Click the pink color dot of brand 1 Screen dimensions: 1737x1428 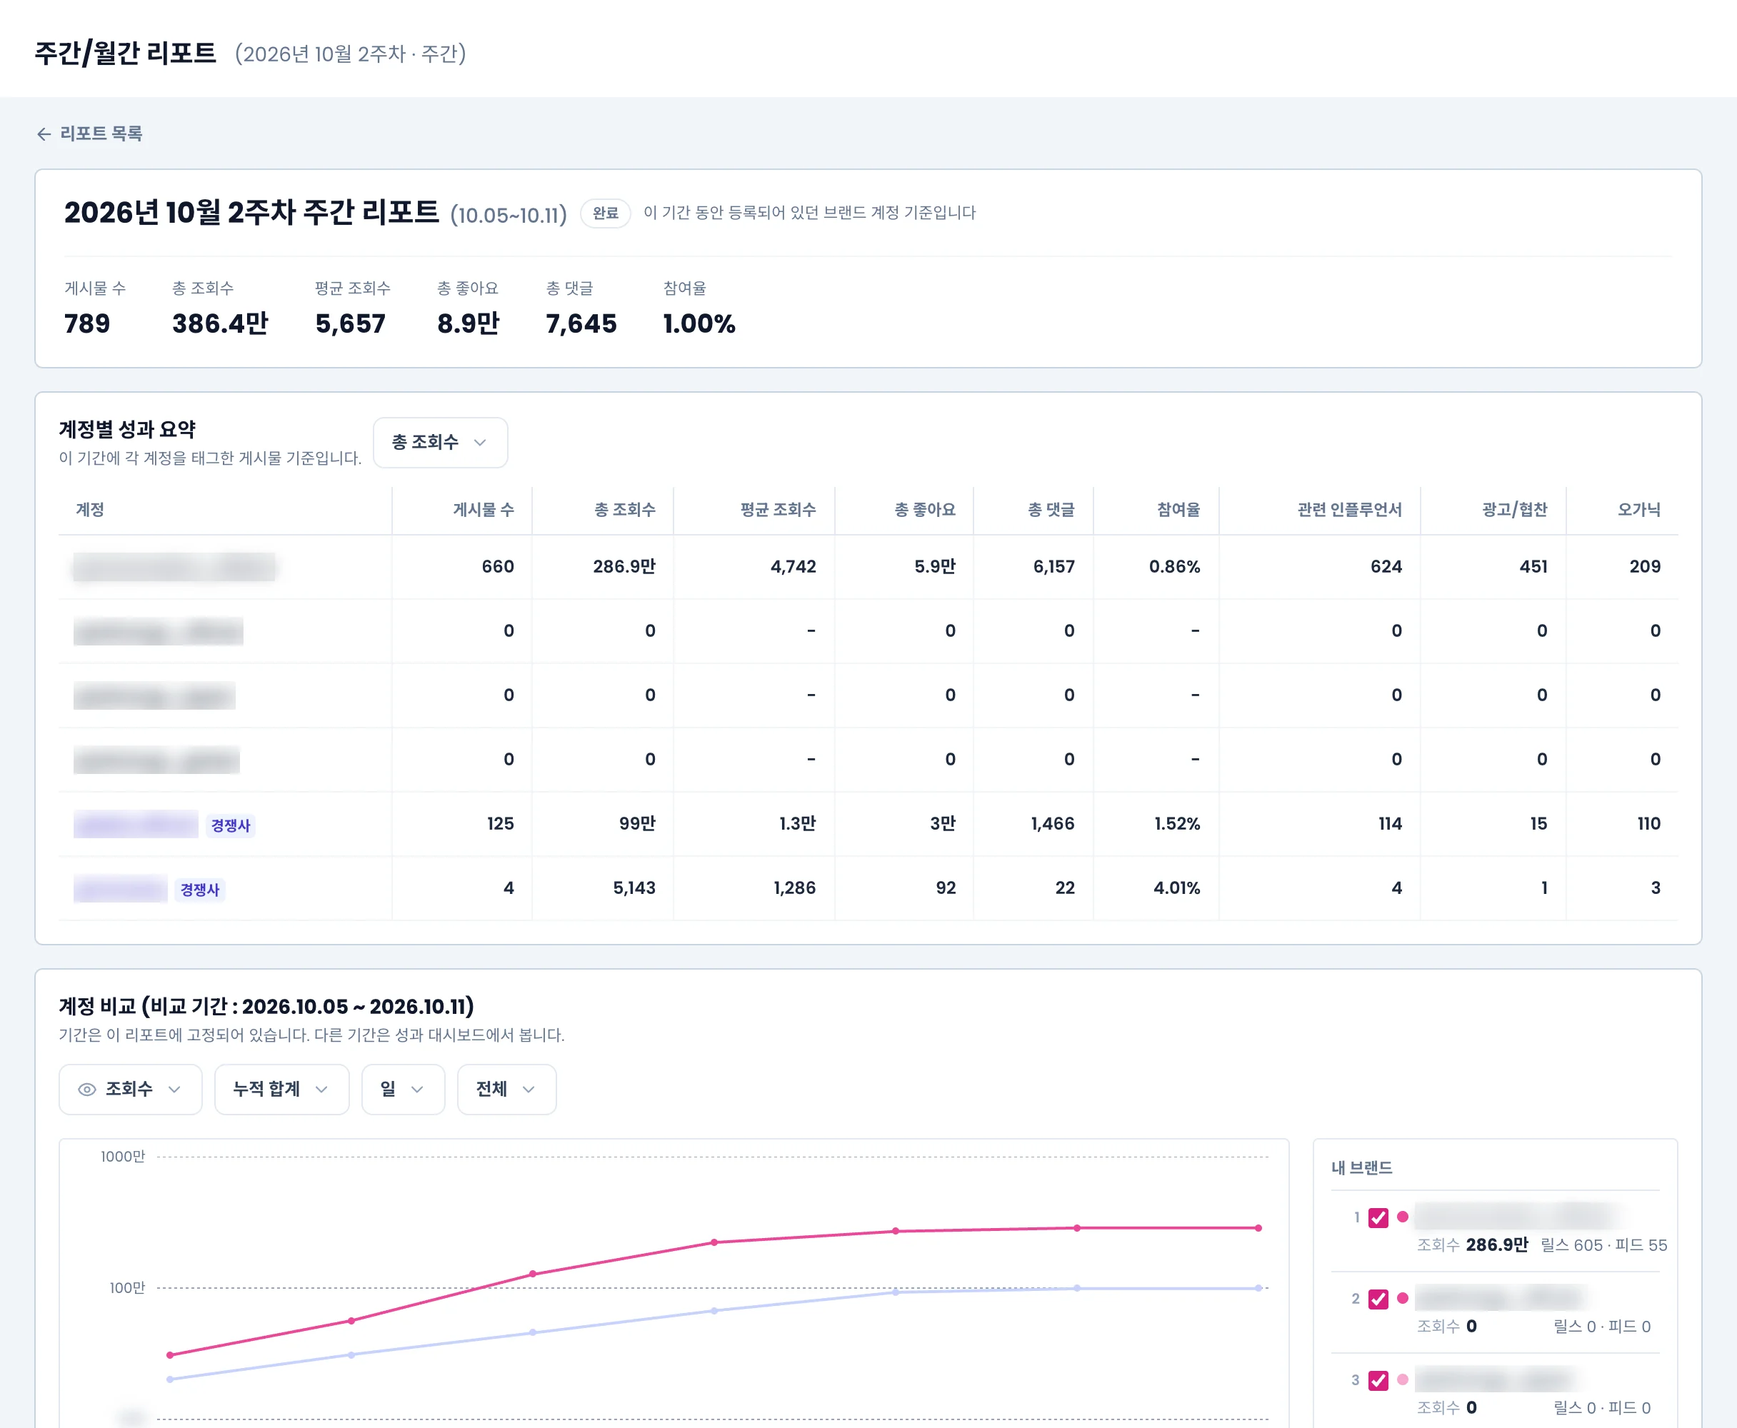(x=1403, y=1217)
